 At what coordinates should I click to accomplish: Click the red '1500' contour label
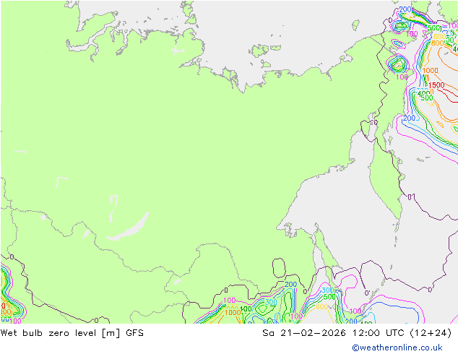(x=436, y=85)
